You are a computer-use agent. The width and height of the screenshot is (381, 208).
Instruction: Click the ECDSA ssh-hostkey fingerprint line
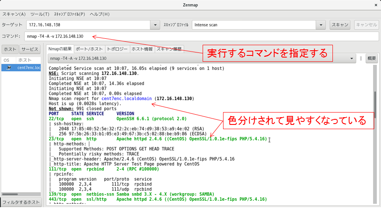click(133, 134)
